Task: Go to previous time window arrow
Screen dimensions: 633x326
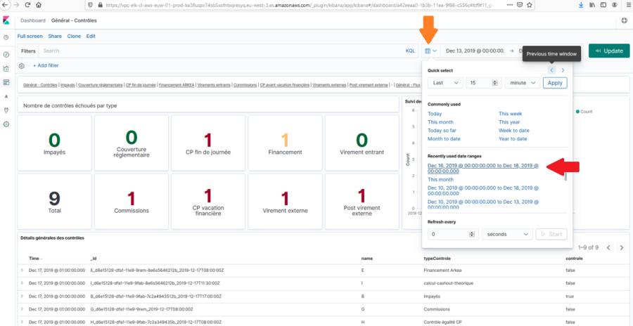Action: click(x=551, y=70)
